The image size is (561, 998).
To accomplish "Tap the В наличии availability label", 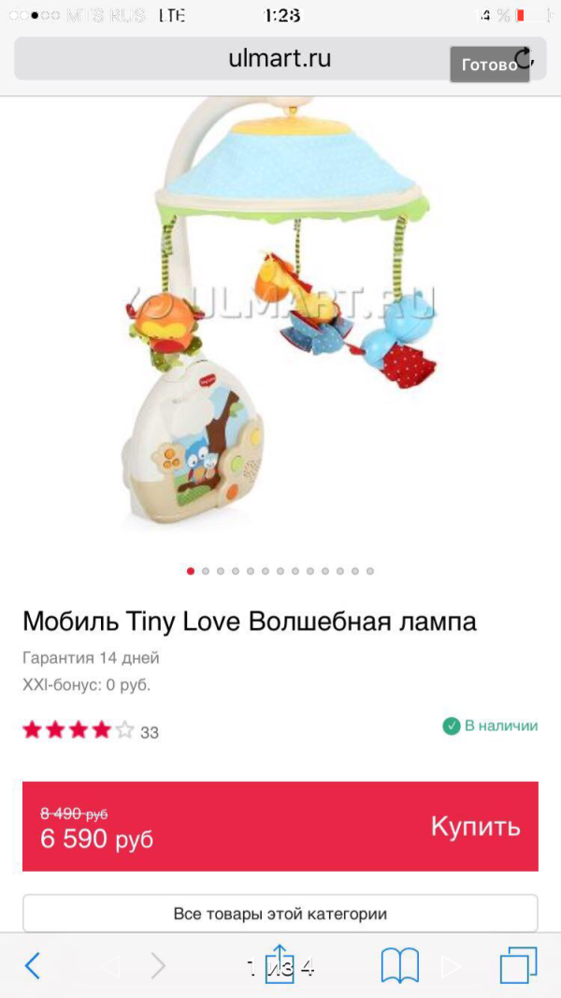I will coord(501,726).
